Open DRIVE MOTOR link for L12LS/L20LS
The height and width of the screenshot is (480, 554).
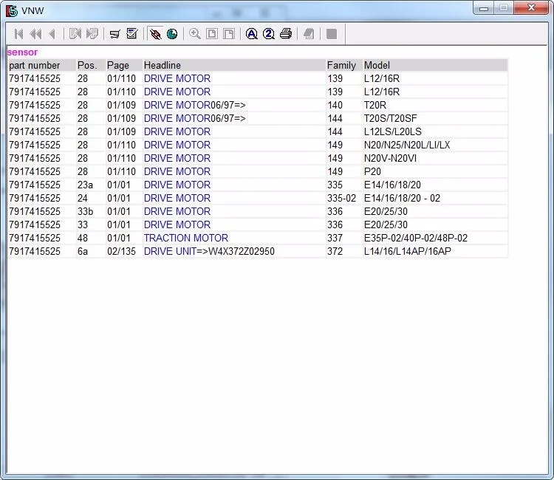pyautogui.click(x=177, y=131)
